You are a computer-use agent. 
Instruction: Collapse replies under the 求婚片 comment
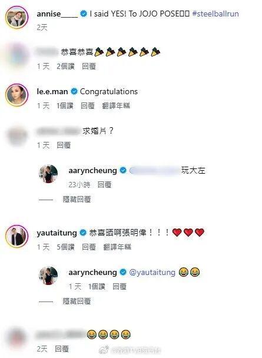click(77, 200)
